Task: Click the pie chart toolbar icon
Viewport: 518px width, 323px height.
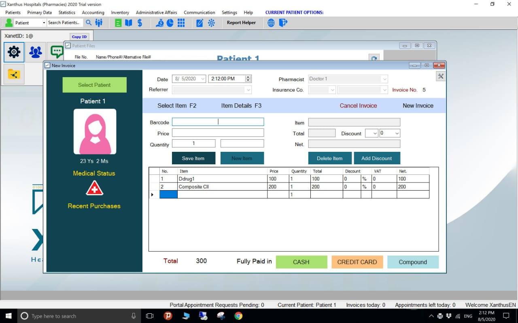Action: 170,23
